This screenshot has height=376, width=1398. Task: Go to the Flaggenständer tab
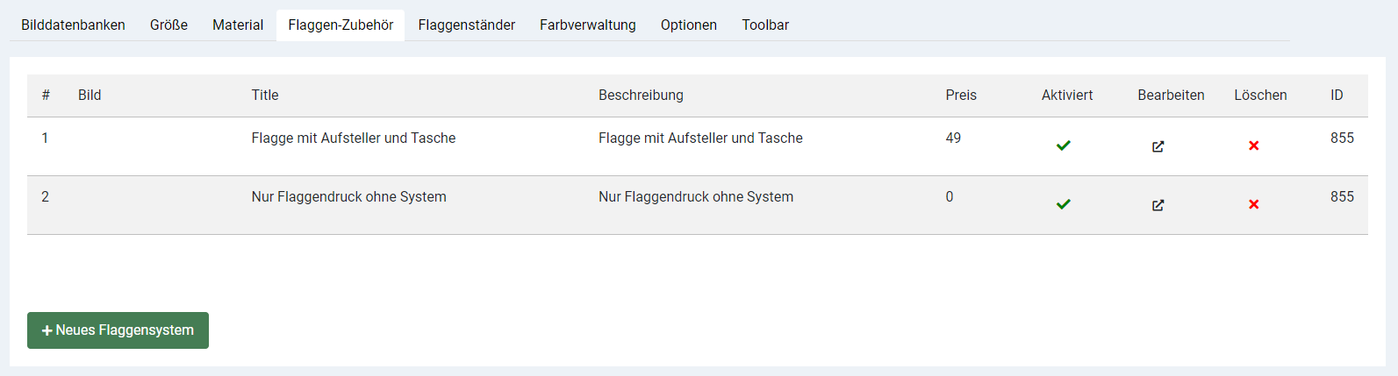click(x=466, y=25)
